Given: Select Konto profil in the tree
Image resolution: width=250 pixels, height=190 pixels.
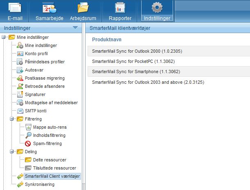Looking at the screenshot, I should click(36, 54).
